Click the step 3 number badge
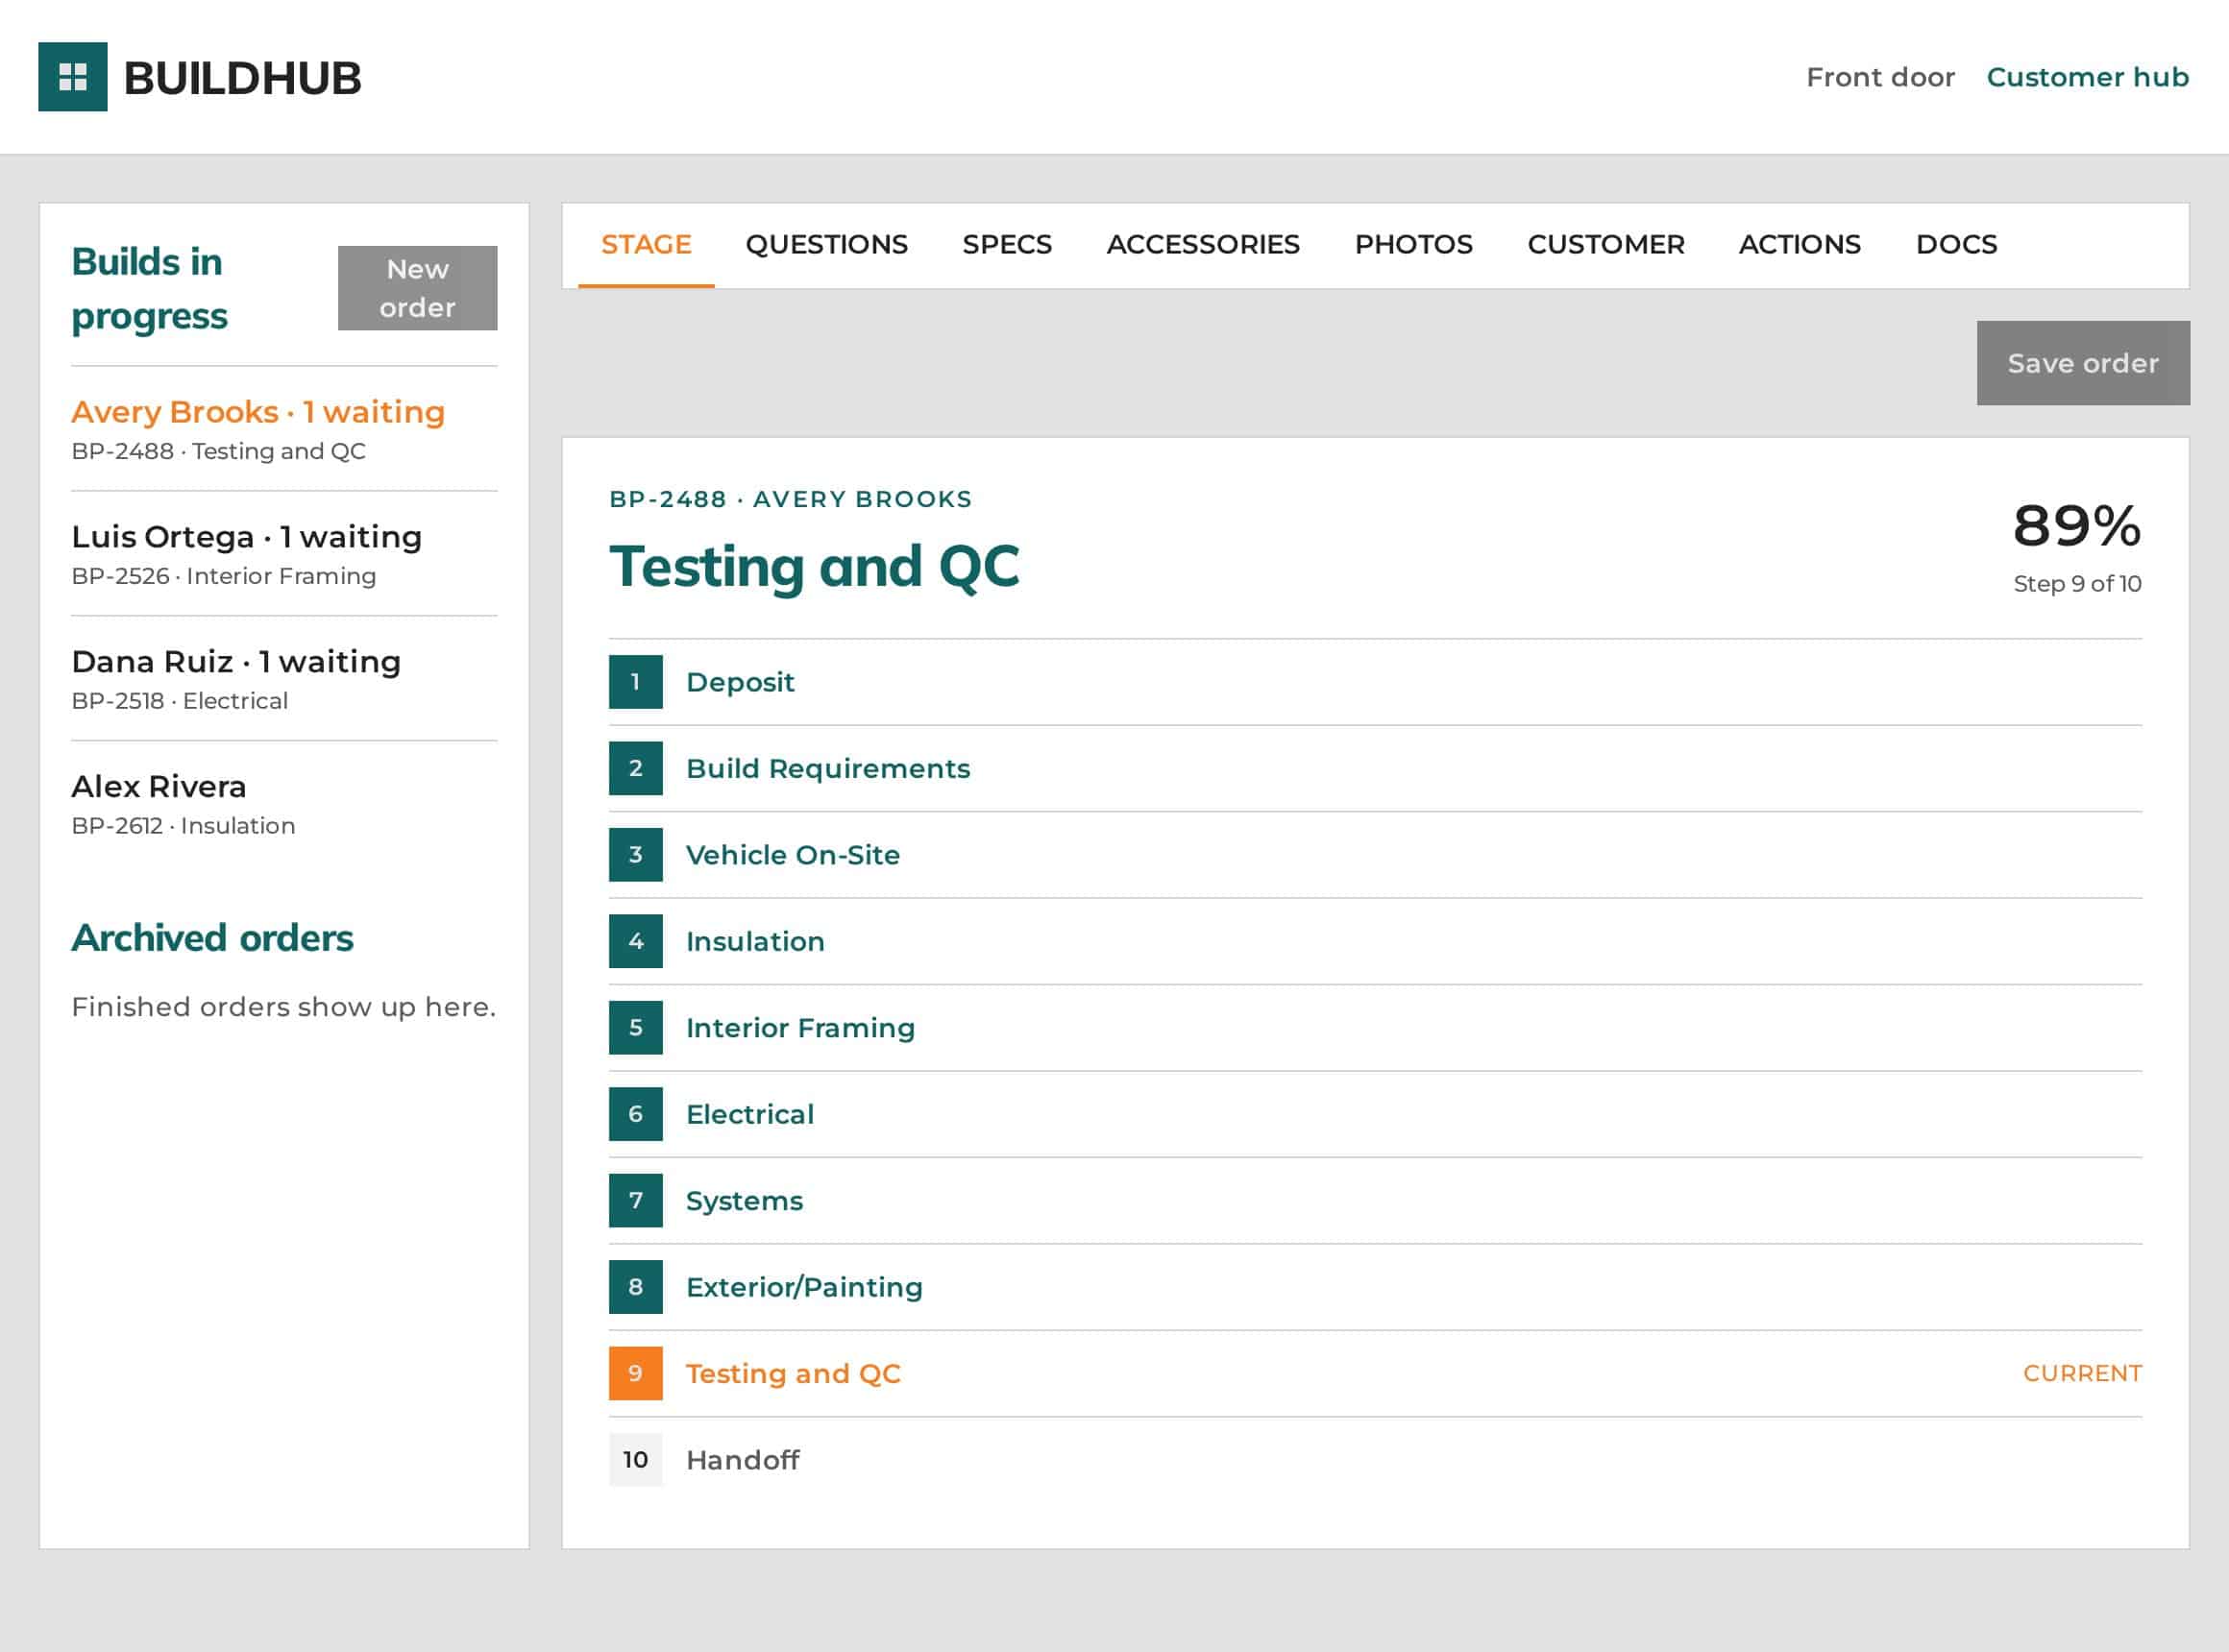 click(x=635, y=855)
